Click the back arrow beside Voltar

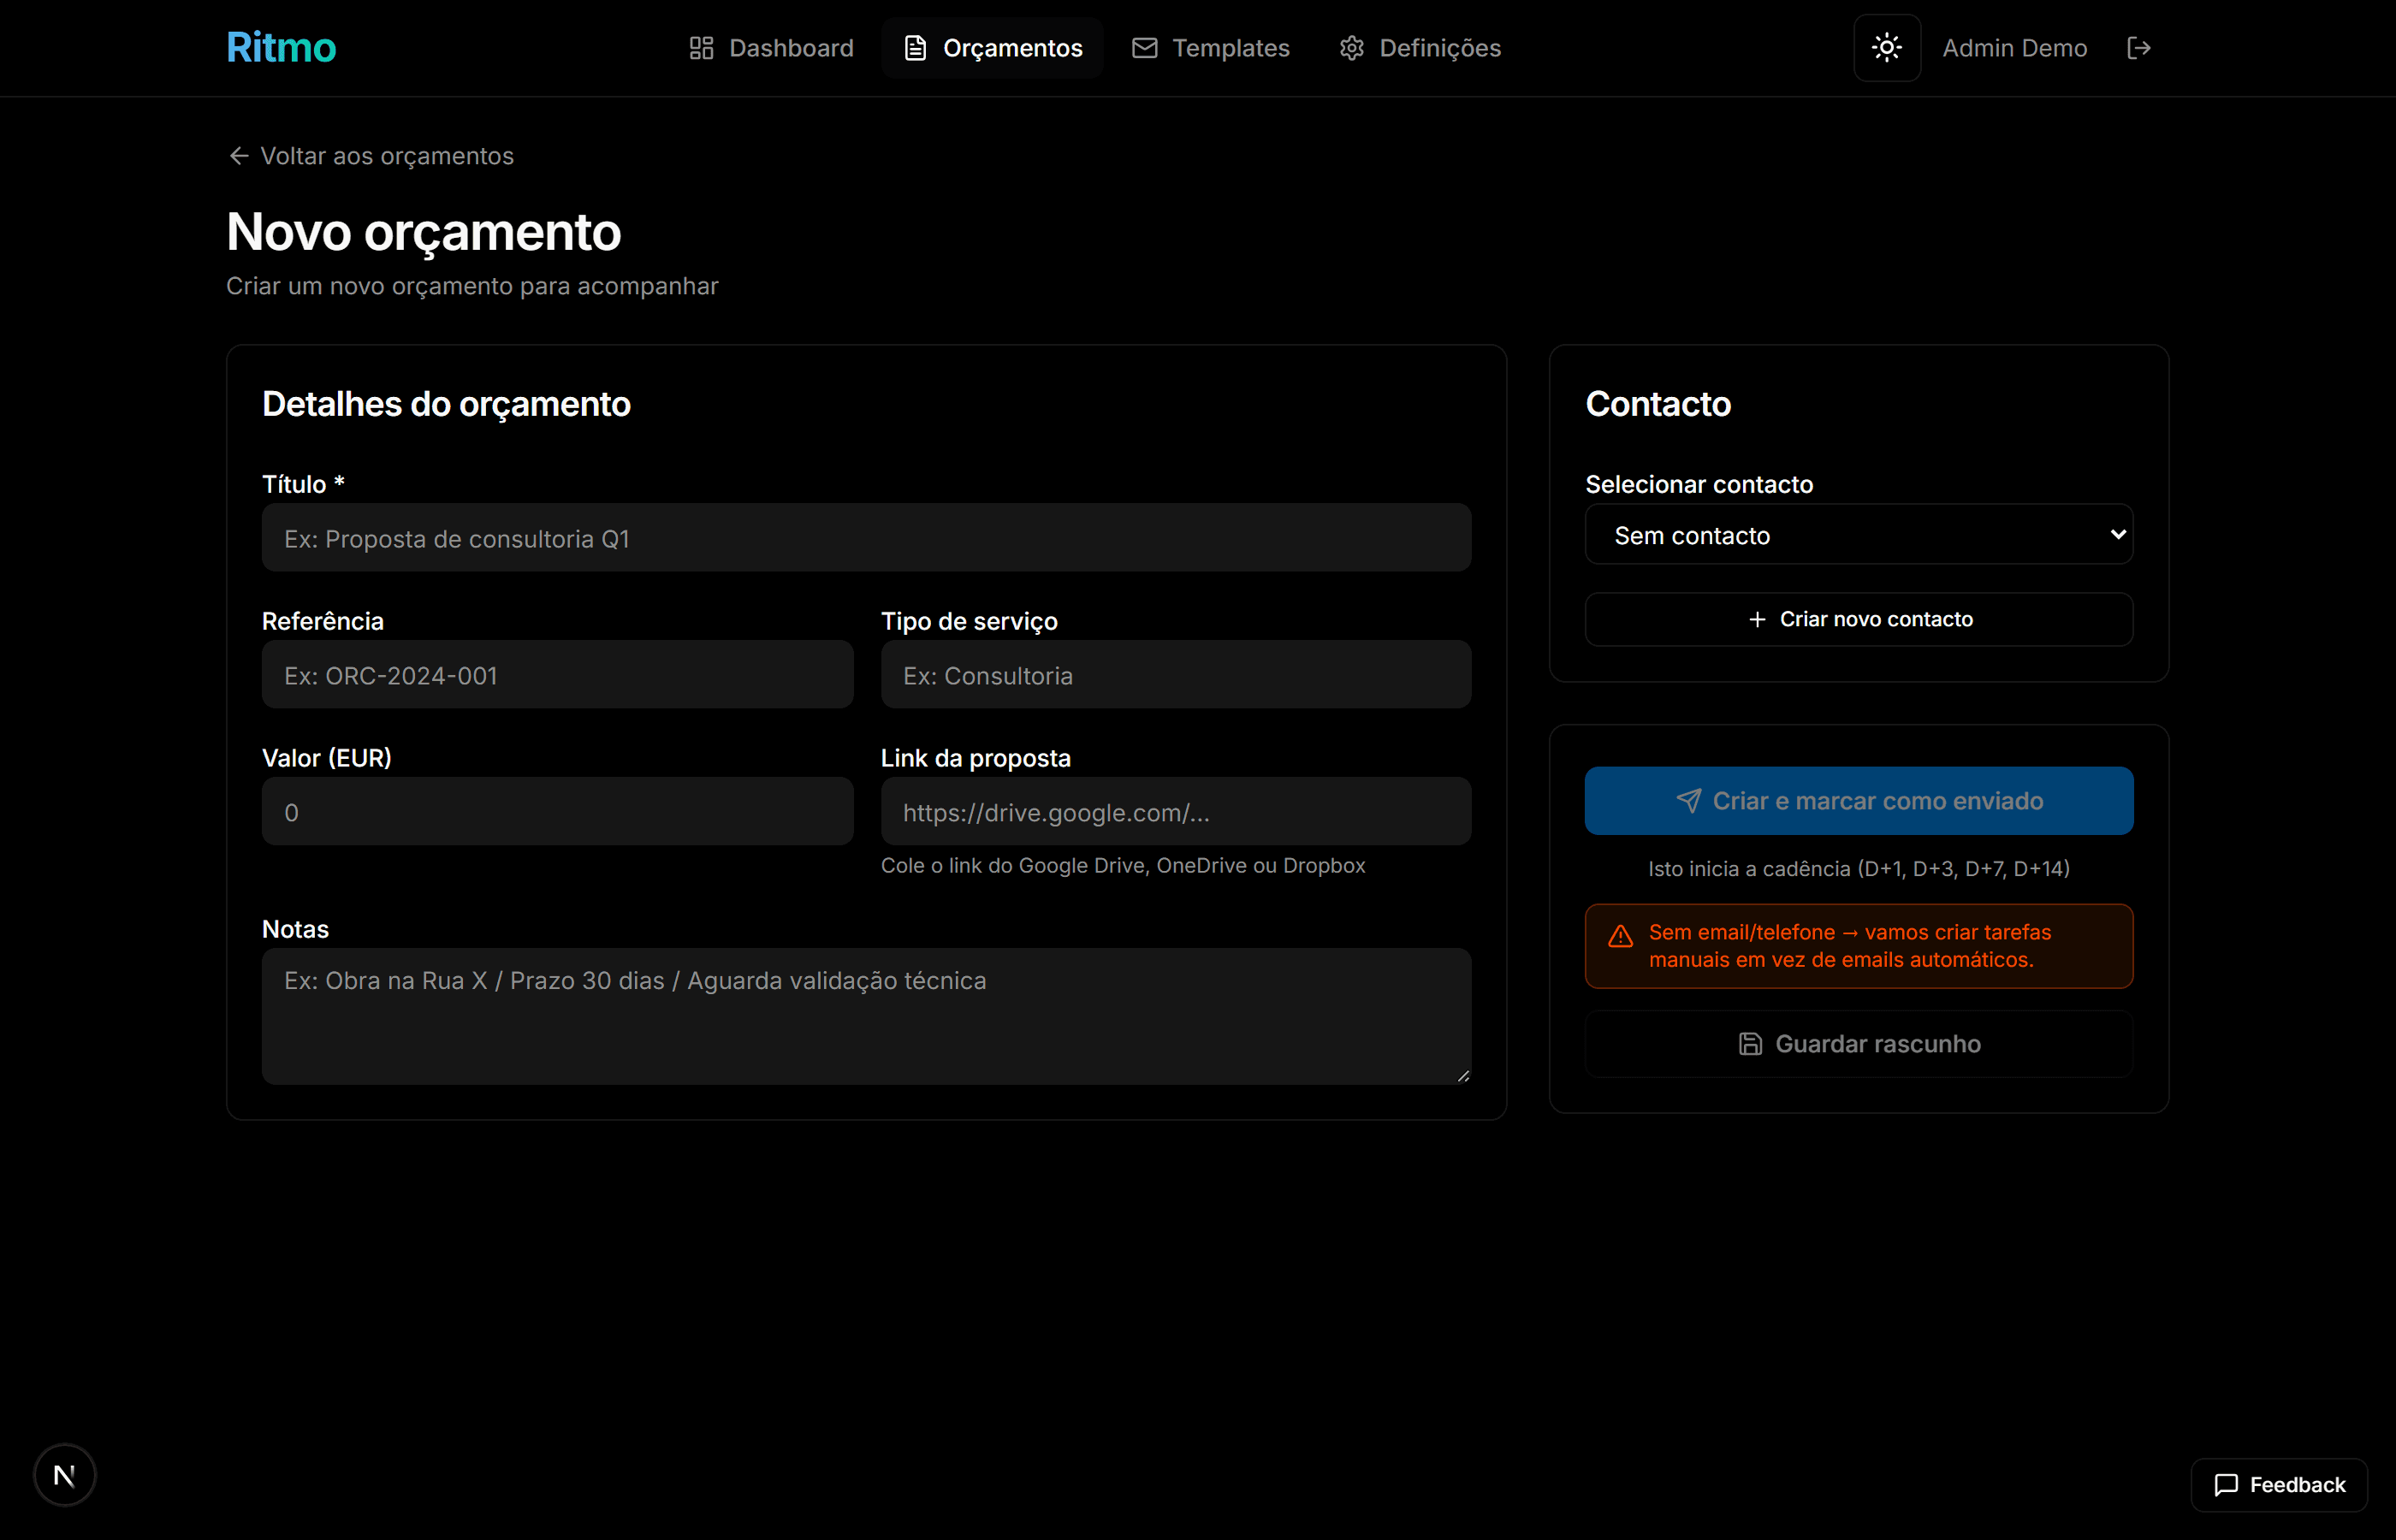coord(238,156)
